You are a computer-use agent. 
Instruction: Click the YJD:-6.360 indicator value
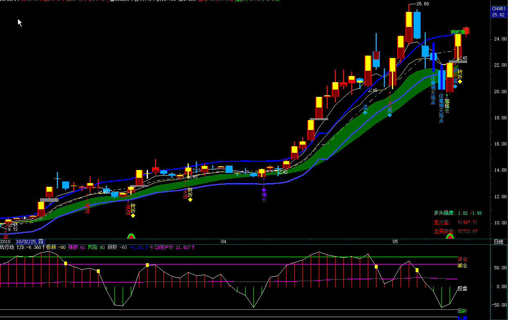tap(29, 247)
